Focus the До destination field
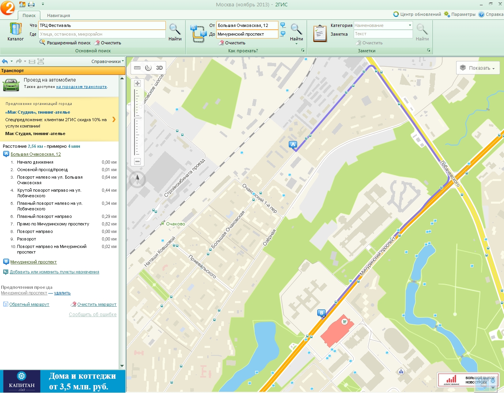504x393 pixels. tap(247, 34)
